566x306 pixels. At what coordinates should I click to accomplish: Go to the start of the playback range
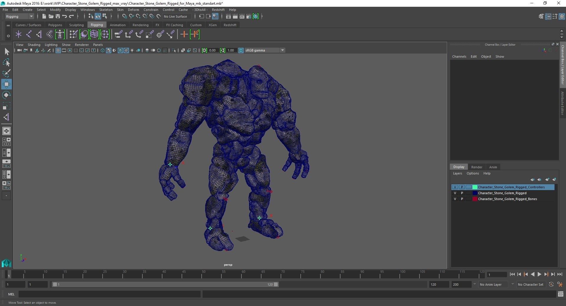click(512, 274)
